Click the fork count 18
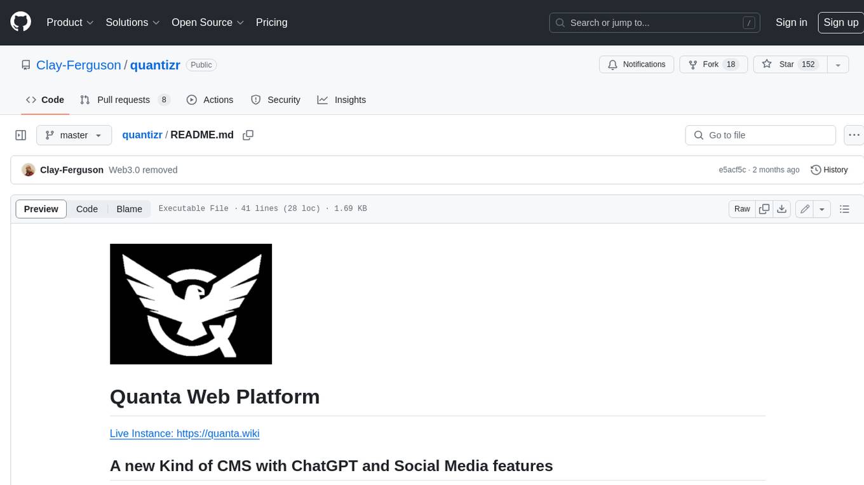Screen dimensions: 864x485 (731, 65)
